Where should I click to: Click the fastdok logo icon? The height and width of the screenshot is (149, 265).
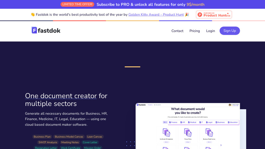[34, 30]
